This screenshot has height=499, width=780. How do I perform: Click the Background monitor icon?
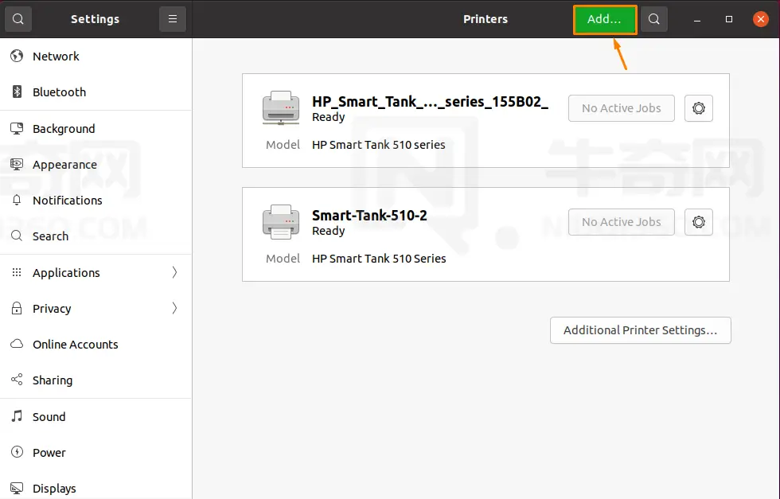click(x=17, y=128)
